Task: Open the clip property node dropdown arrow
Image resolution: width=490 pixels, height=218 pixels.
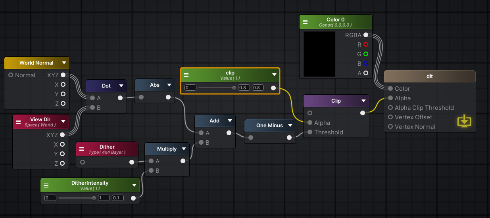Action: 274,75
